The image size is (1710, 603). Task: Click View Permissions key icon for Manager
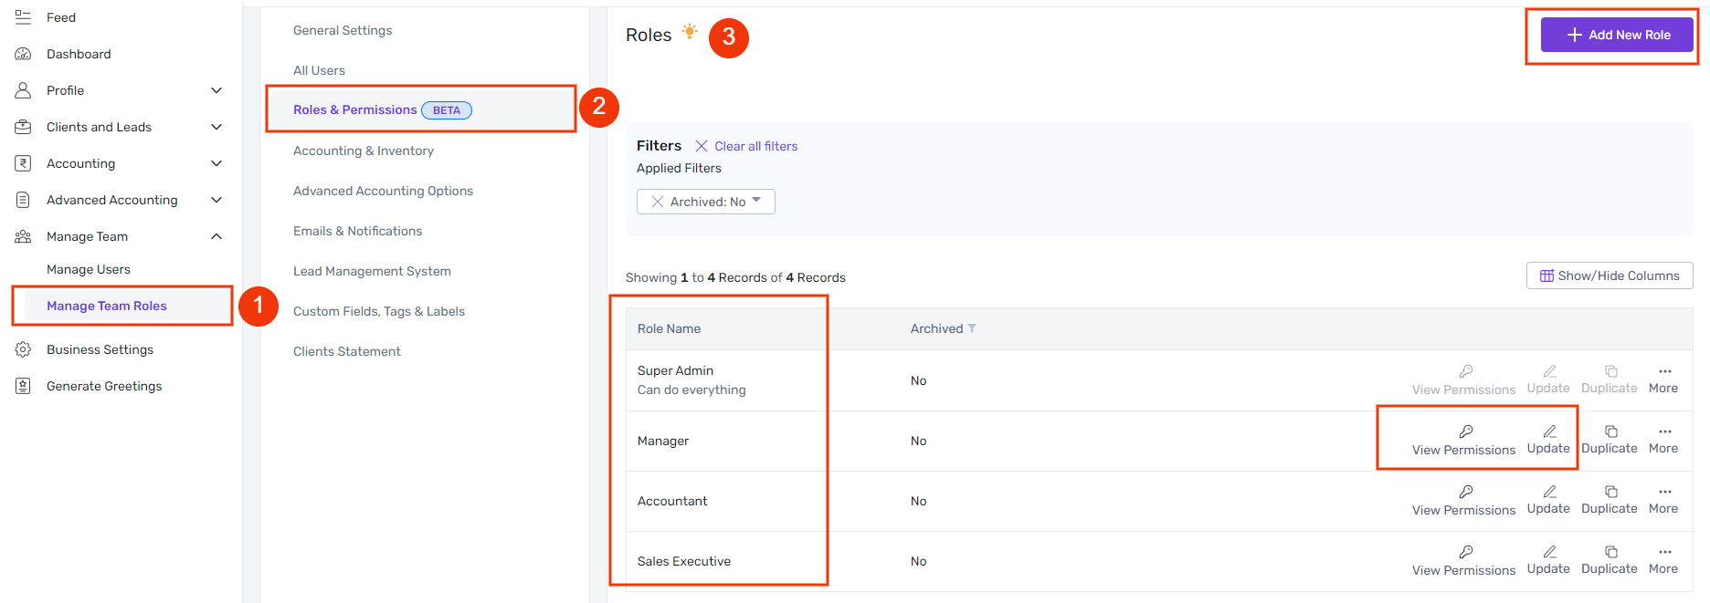click(x=1465, y=431)
